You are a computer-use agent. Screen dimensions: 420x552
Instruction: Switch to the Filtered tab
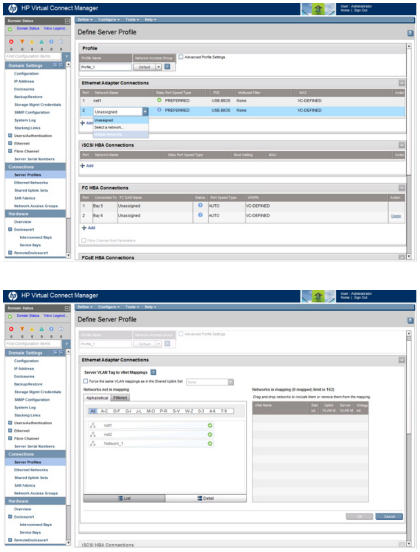[x=120, y=398]
